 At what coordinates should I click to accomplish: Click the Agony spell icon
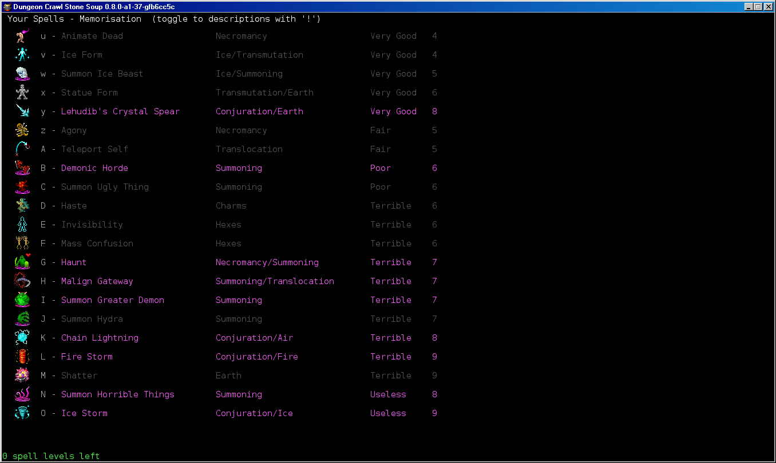point(22,130)
